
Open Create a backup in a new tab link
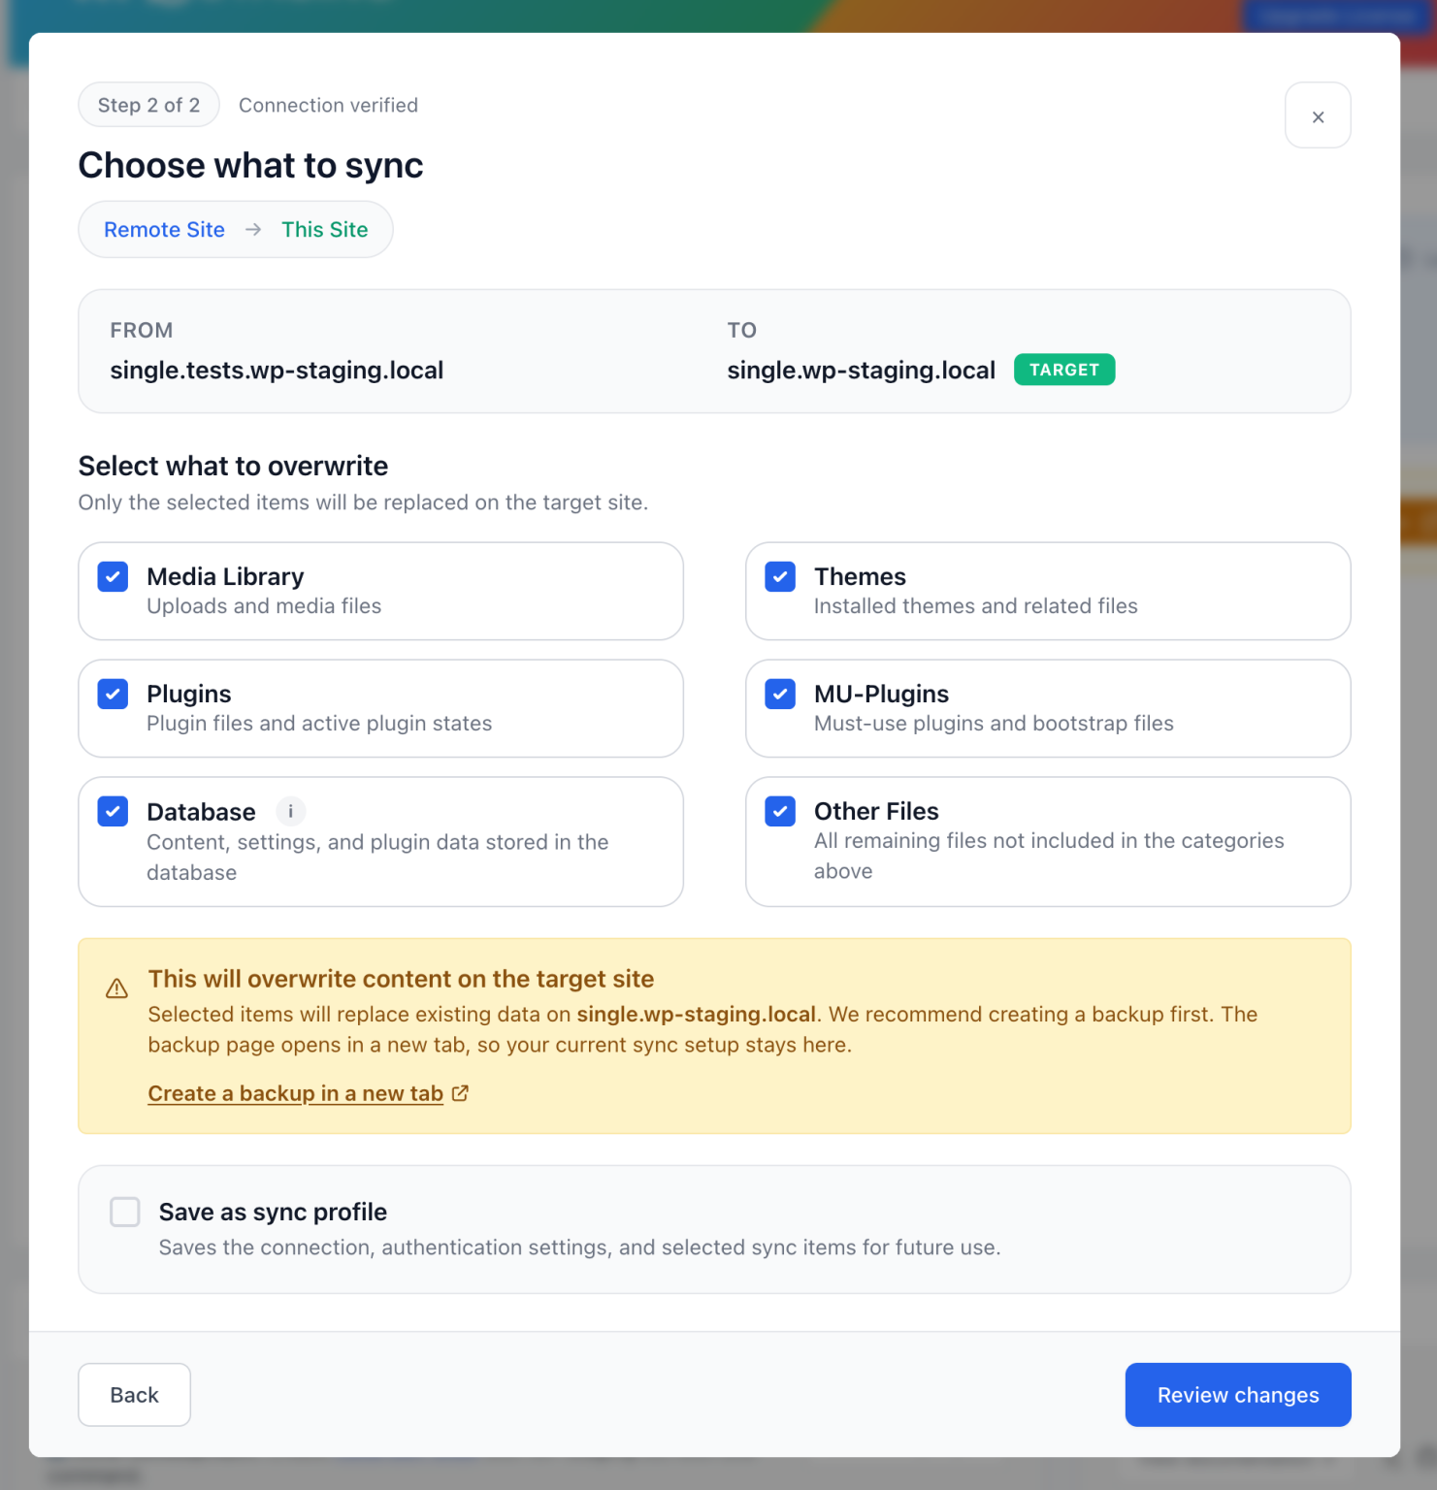point(296,1093)
